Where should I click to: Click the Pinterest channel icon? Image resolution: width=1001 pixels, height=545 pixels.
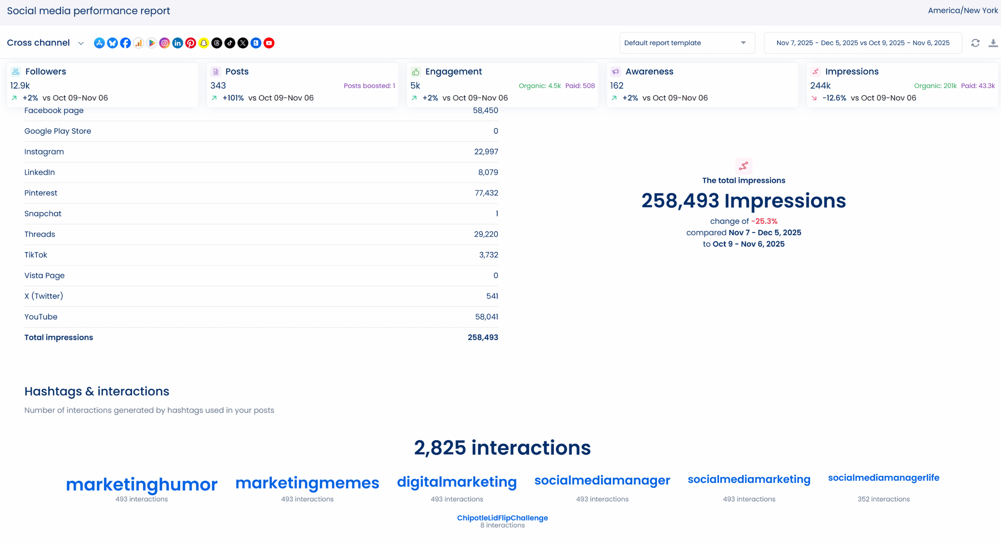[x=190, y=43]
